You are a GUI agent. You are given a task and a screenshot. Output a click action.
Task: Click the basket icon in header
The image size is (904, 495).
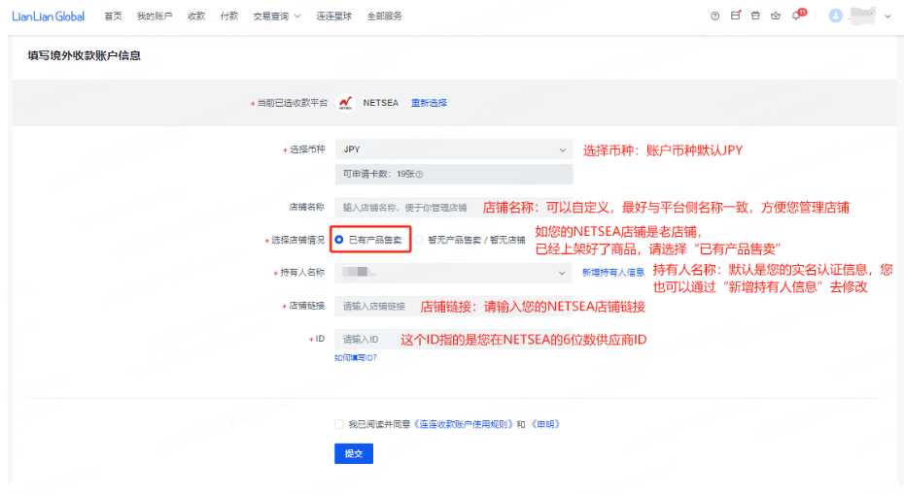coord(776,16)
